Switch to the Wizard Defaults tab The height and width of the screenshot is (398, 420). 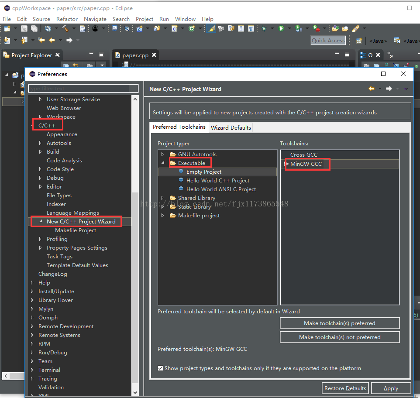231,127
